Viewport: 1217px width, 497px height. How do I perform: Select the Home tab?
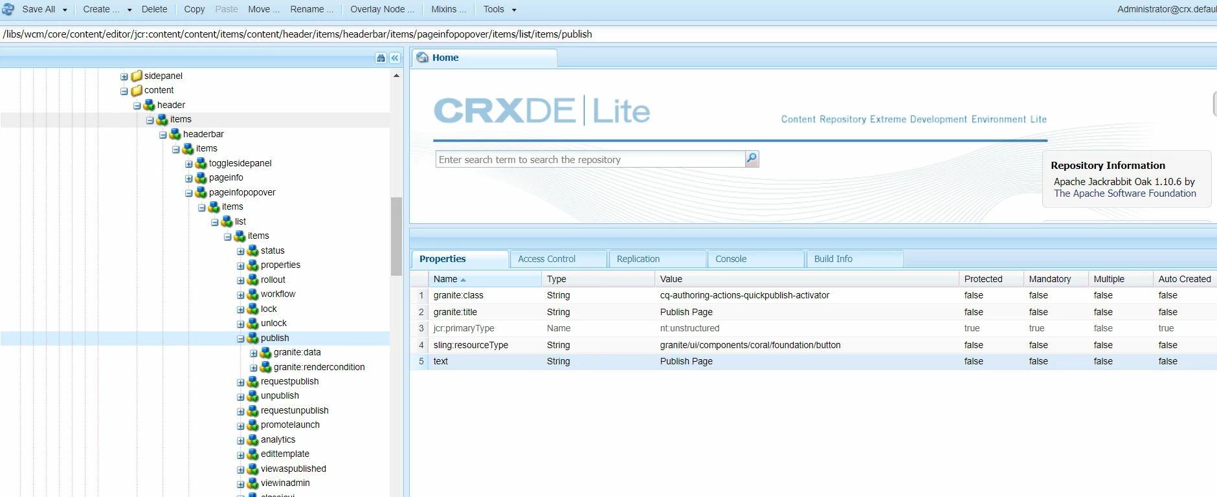point(484,58)
